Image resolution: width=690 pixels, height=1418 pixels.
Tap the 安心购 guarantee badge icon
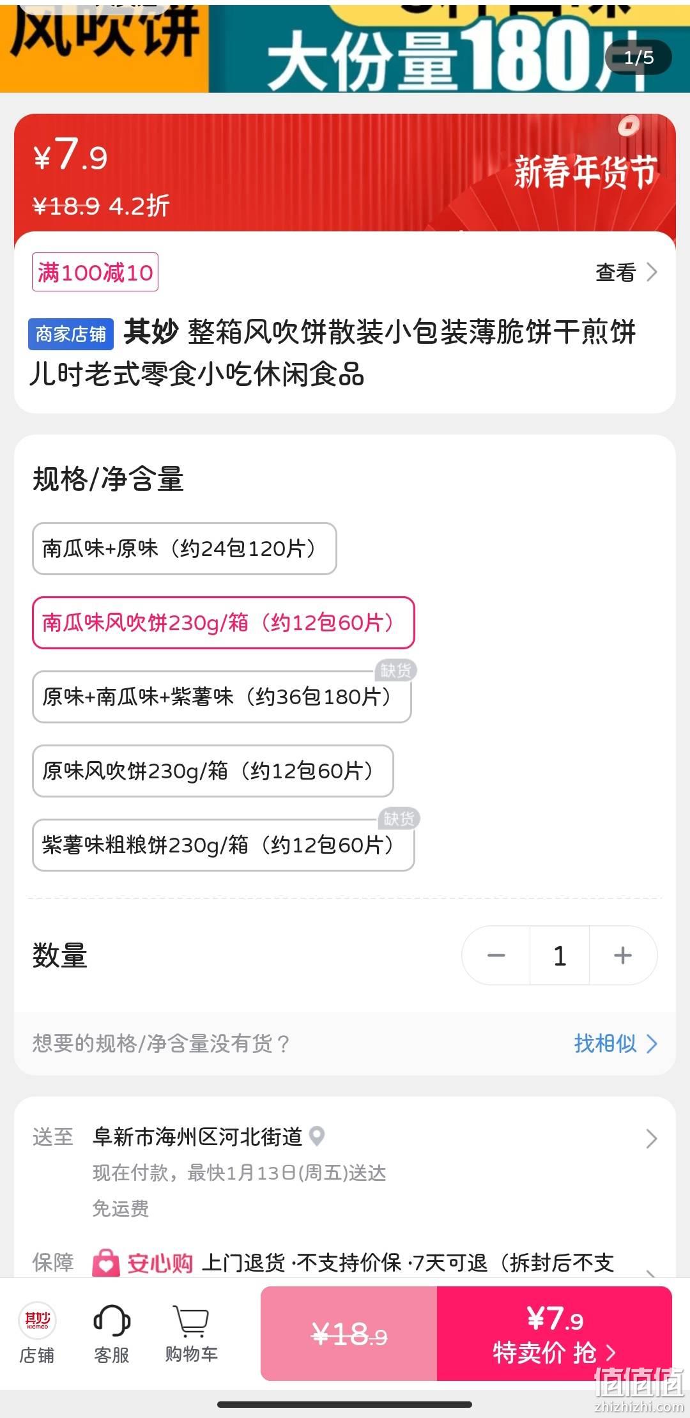[106, 1263]
